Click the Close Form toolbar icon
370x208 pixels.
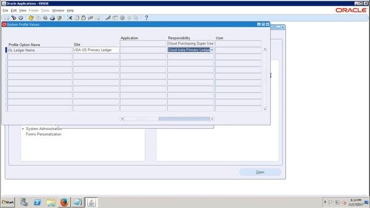point(59,18)
